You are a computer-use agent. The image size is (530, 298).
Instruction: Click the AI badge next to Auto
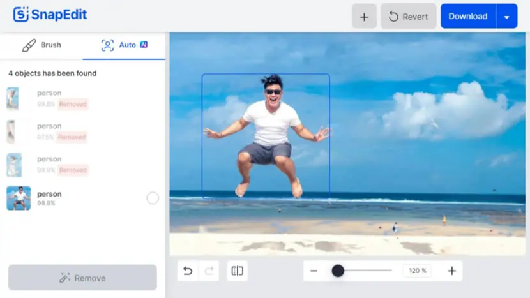pyautogui.click(x=144, y=45)
